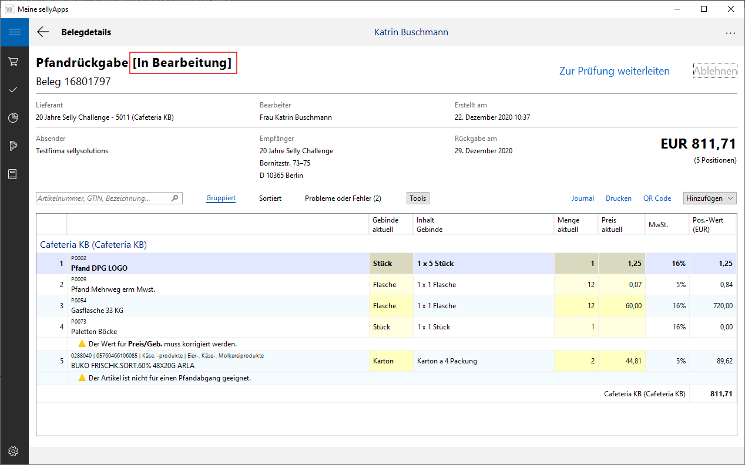Click the Drucken link
This screenshot has height=465, width=745.
click(x=618, y=198)
